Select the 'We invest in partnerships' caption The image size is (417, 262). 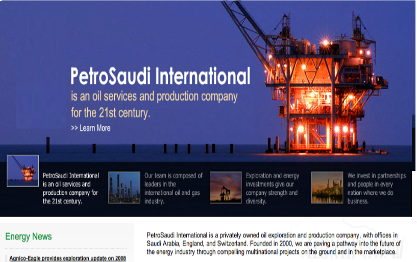coord(376,188)
